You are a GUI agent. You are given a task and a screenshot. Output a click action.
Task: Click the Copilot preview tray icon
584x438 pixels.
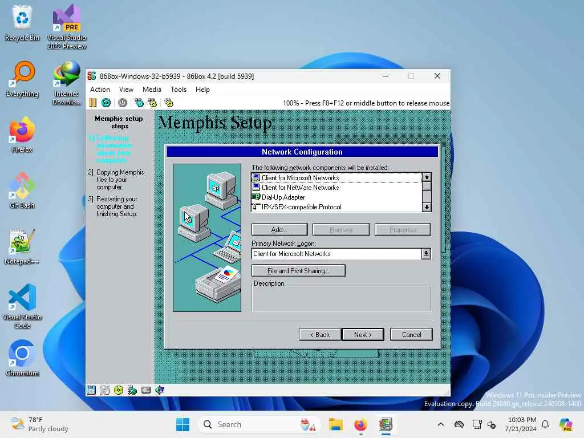tap(566, 424)
